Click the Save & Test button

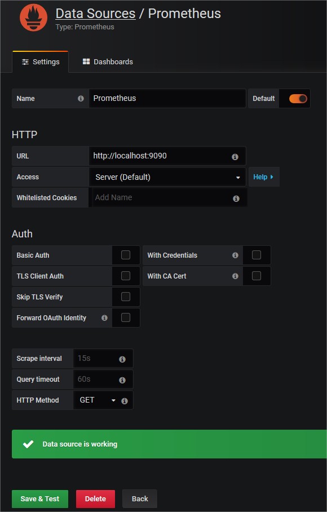(x=40, y=499)
